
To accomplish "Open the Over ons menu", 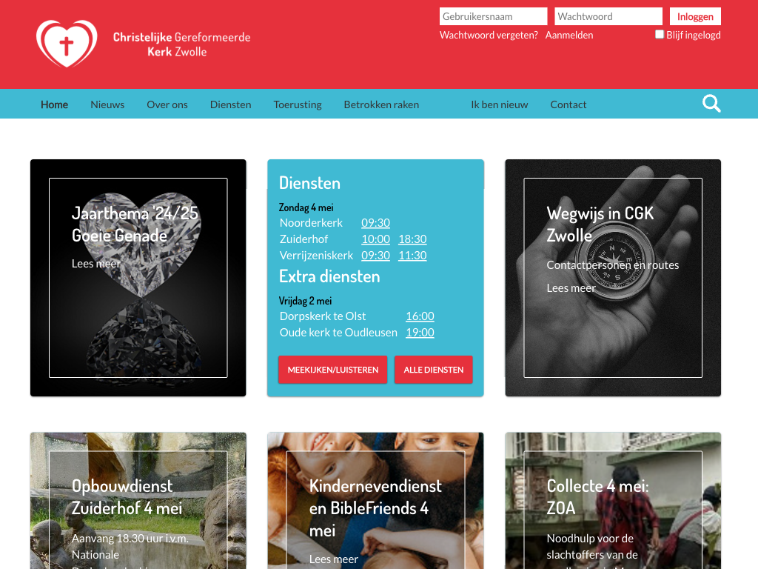I will 167,104.
